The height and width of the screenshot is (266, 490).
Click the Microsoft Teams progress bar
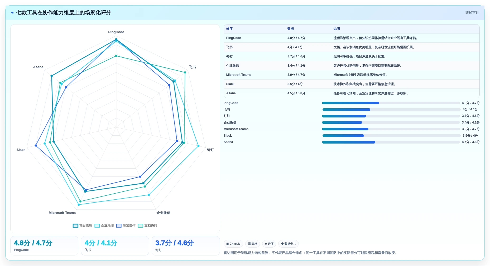click(391, 129)
